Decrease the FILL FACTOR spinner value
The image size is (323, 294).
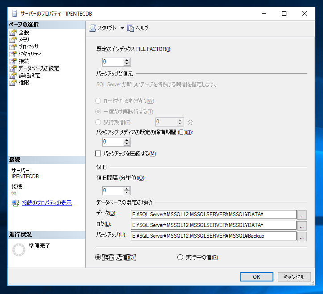click(127, 63)
